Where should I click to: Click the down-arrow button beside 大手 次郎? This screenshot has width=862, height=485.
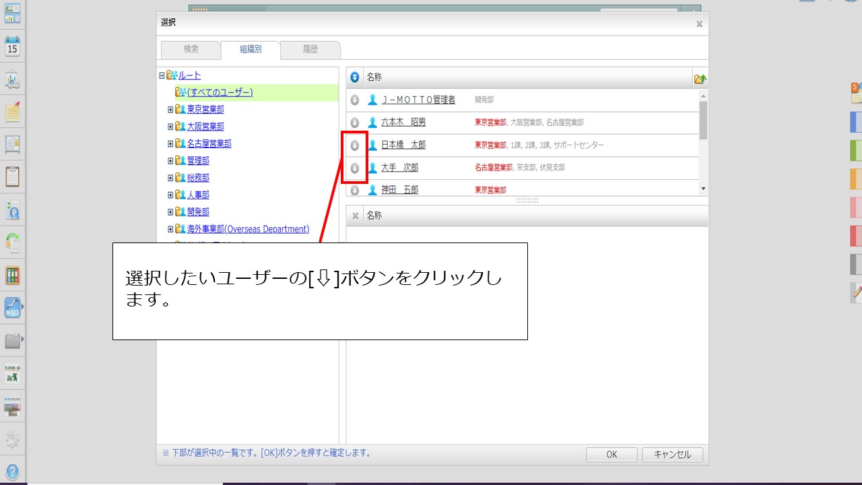pos(355,168)
